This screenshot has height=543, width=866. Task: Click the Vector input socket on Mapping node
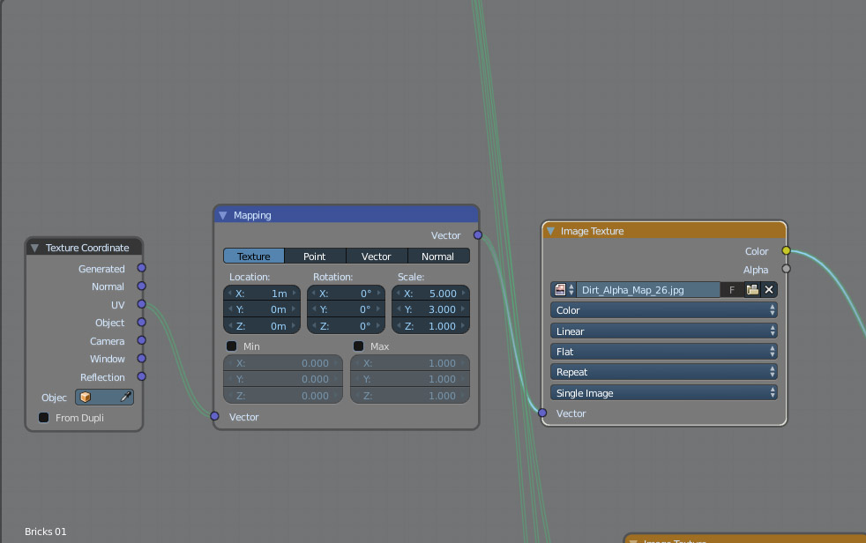(x=214, y=416)
